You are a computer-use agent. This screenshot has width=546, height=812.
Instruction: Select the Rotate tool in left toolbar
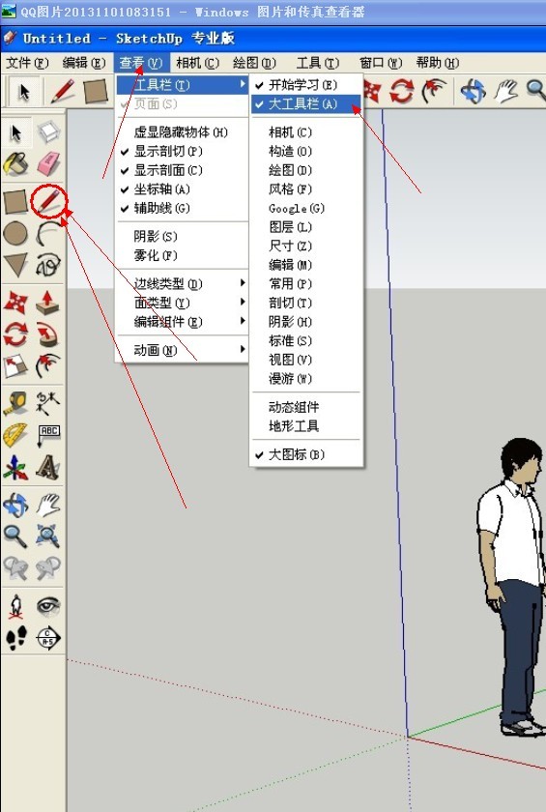(16, 334)
